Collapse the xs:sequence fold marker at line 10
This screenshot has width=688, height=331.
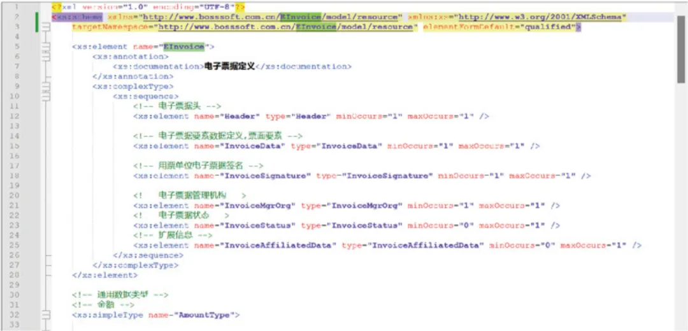coord(46,96)
